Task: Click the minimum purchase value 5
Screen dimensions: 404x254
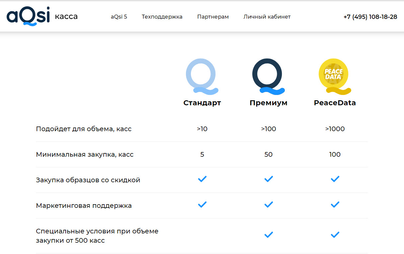Action: point(202,154)
